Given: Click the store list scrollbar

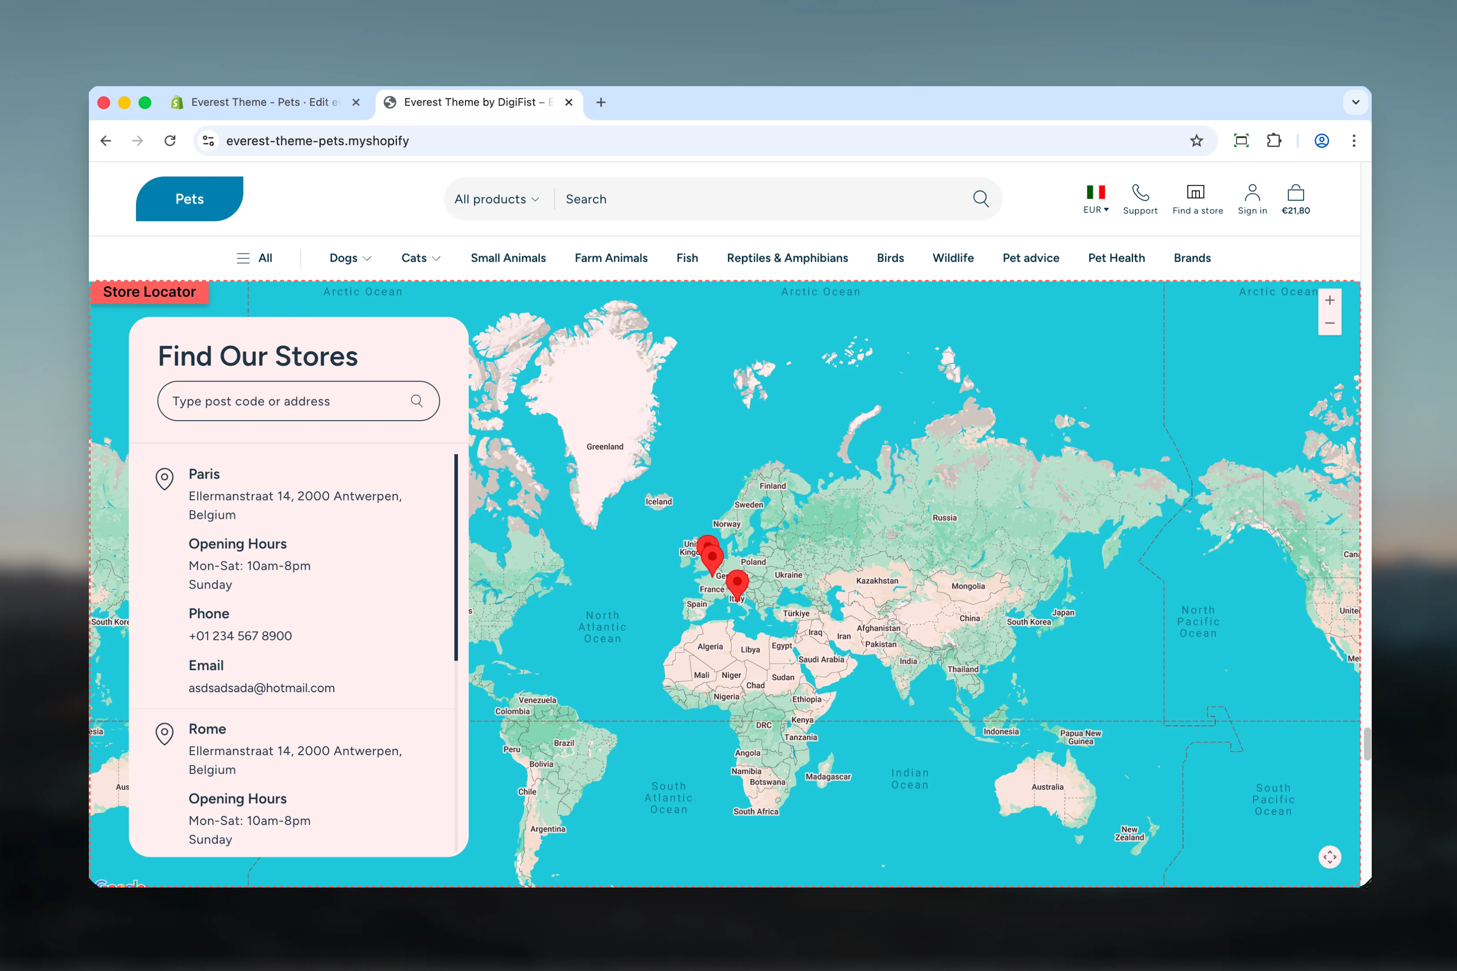Looking at the screenshot, I should (x=456, y=557).
